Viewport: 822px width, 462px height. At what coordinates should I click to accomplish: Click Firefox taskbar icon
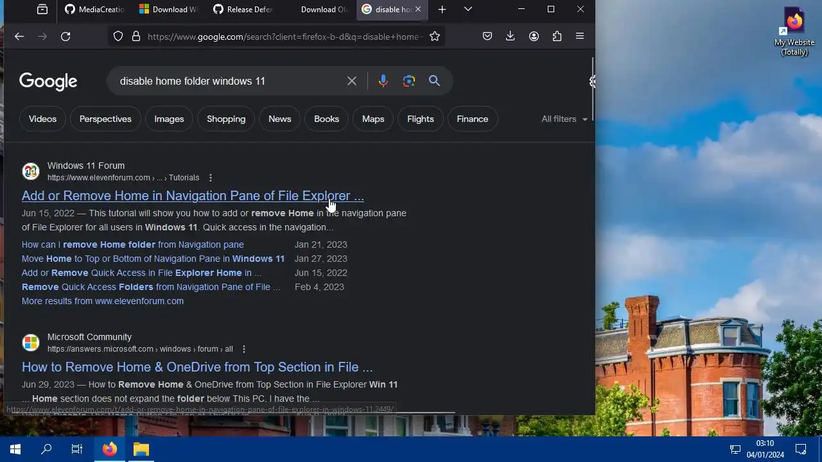(110, 449)
